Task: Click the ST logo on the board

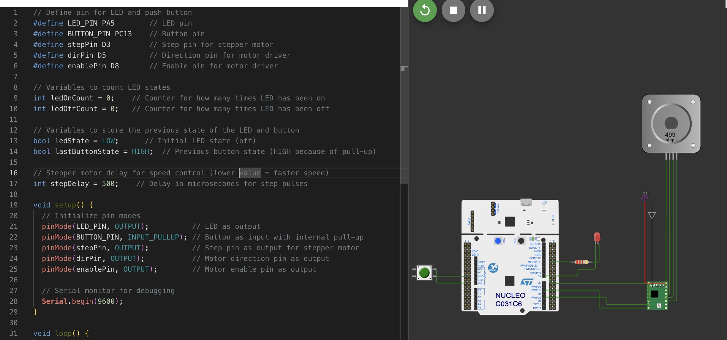Action: point(527,282)
